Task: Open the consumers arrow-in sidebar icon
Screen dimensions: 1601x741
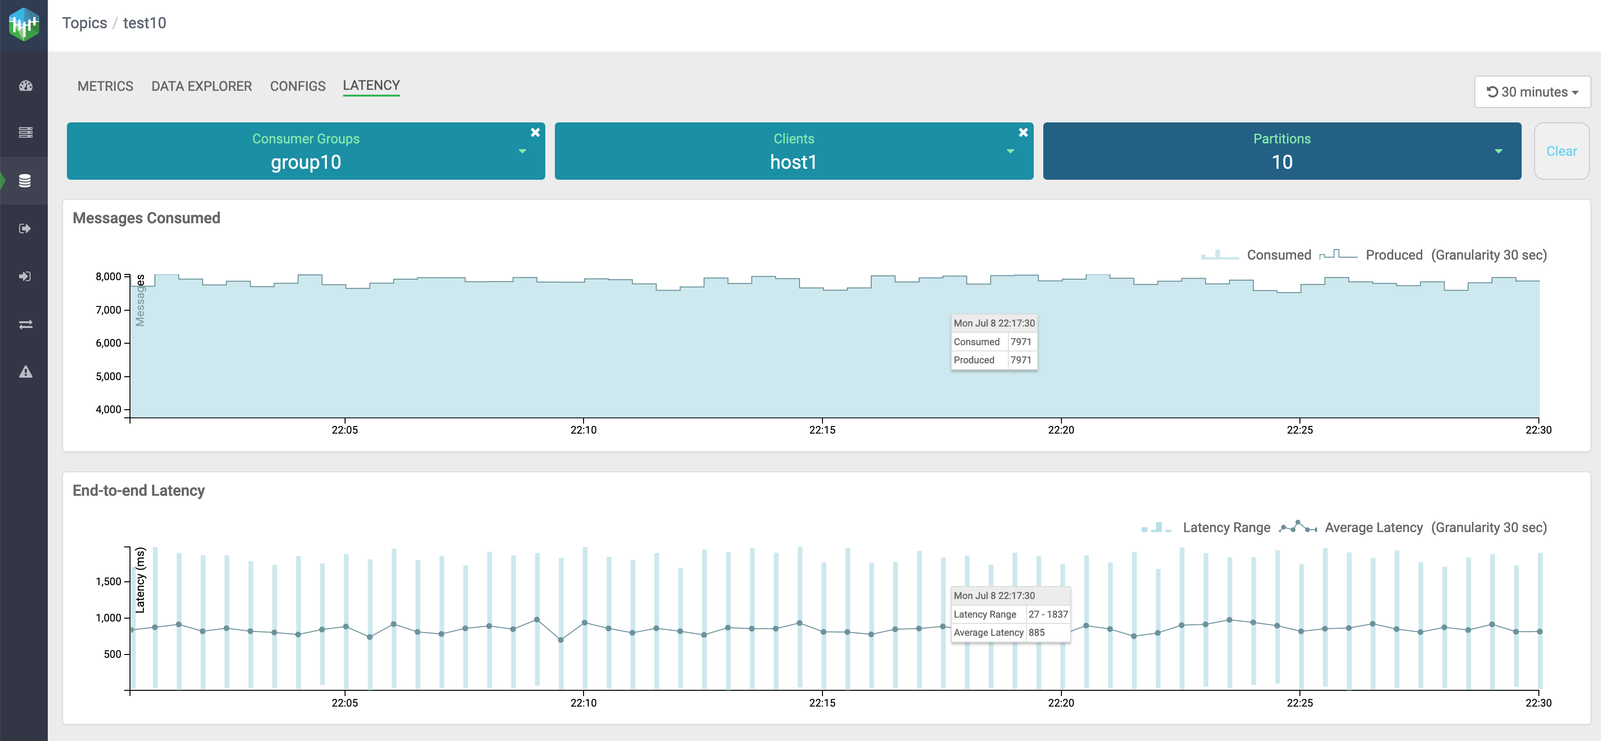Action: pyautogui.click(x=25, y=277)
